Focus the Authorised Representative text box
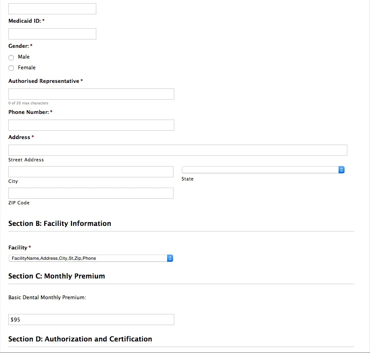Image resolution: width=370 pixels, height=353 pixels. [91, 94]
